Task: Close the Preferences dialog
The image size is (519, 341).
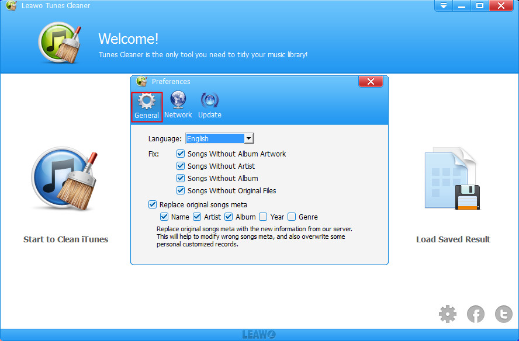Action: (371, 81)
